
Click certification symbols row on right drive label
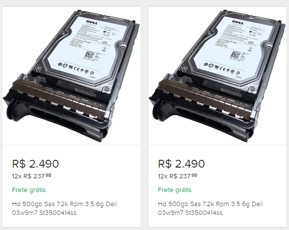click(222, 69)
